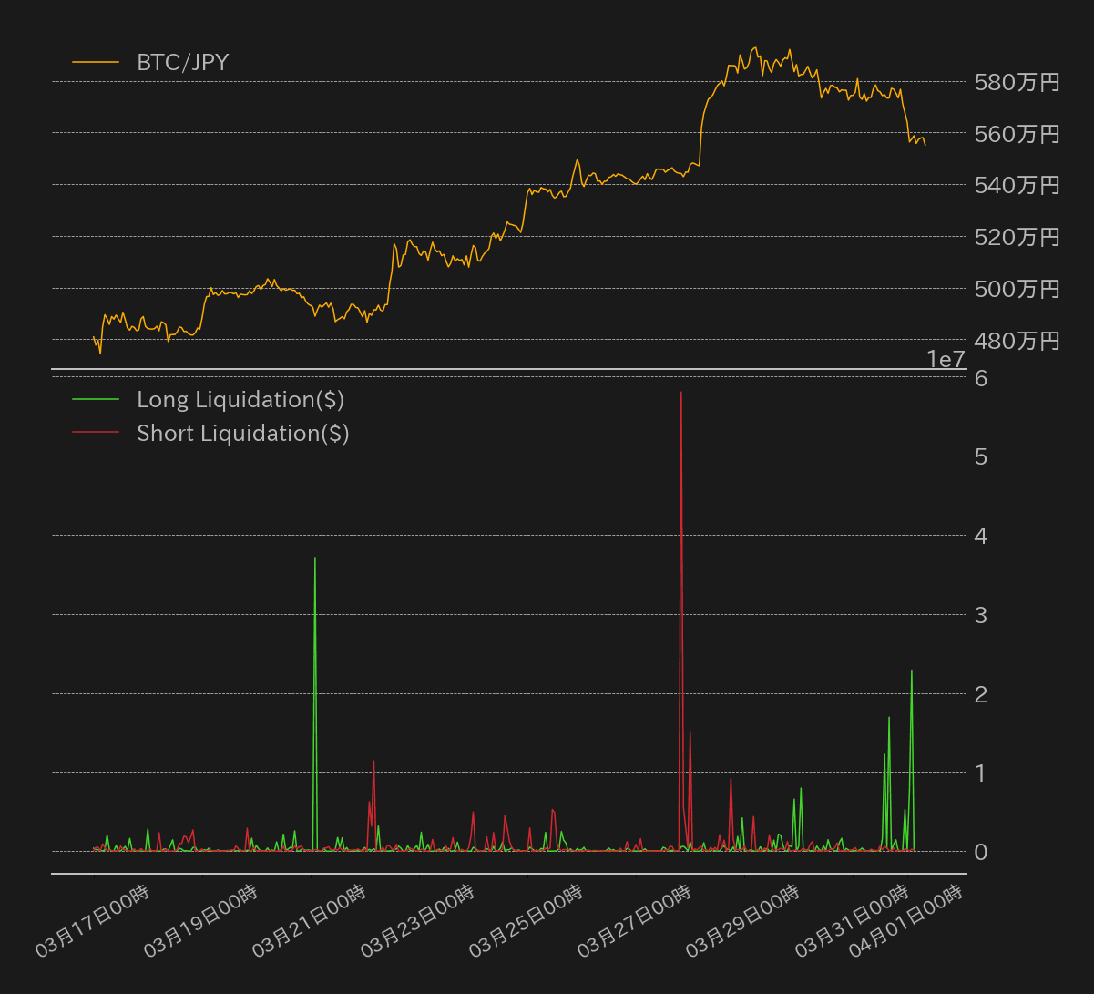Select the 03月17日00時 x-axis date label
The image size is (1094, 994).
pyautogui.click(x=93, y=920)
